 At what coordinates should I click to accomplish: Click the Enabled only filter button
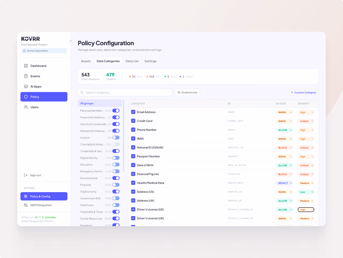[x=187, y=92]
